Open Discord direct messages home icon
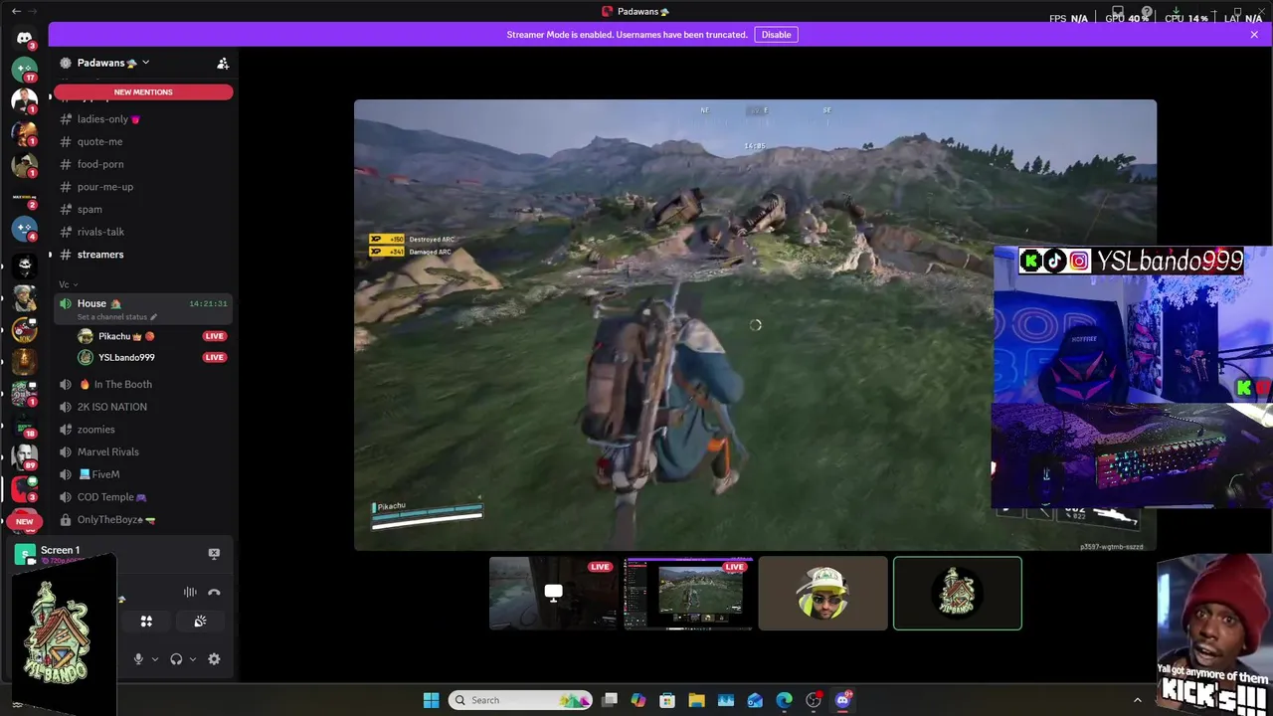 click(x=24, y=38)
